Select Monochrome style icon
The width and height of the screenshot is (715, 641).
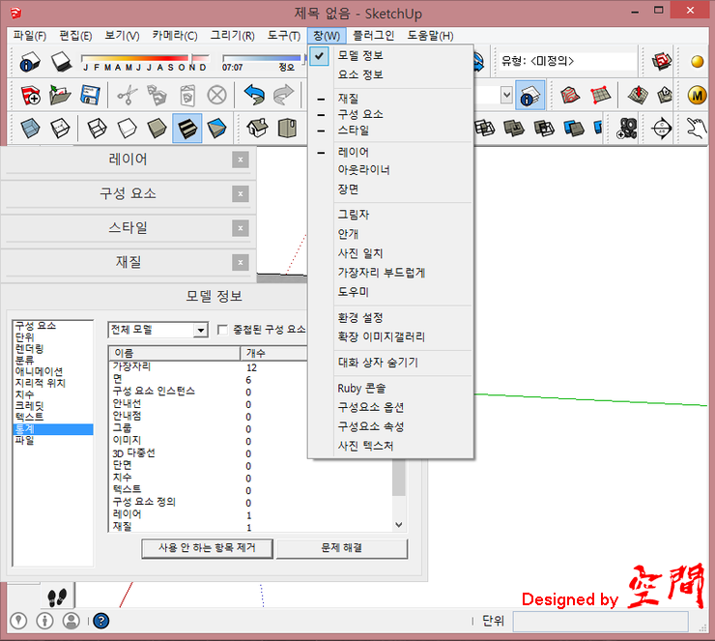[216, 129]
